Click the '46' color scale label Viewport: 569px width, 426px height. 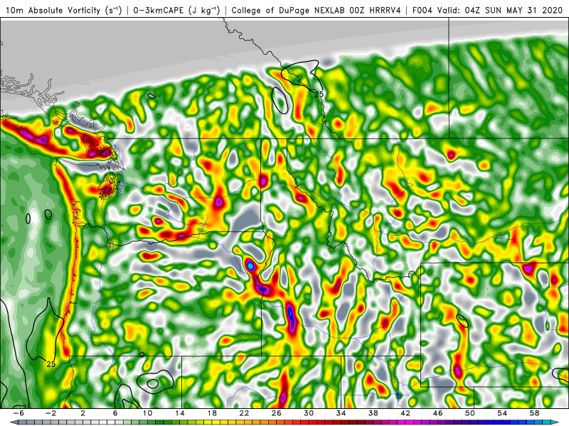click(438, 413)
